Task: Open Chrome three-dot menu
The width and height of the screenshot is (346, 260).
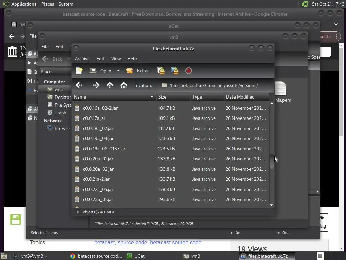Action: coord(336,36)
